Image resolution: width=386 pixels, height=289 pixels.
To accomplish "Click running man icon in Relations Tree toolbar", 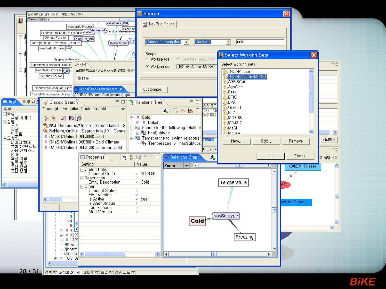I will pyautogui.click(x=166, y=111).
